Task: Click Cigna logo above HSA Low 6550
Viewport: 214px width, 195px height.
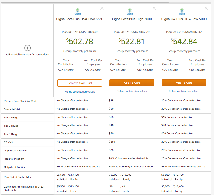Action: (x=78, y=12)
